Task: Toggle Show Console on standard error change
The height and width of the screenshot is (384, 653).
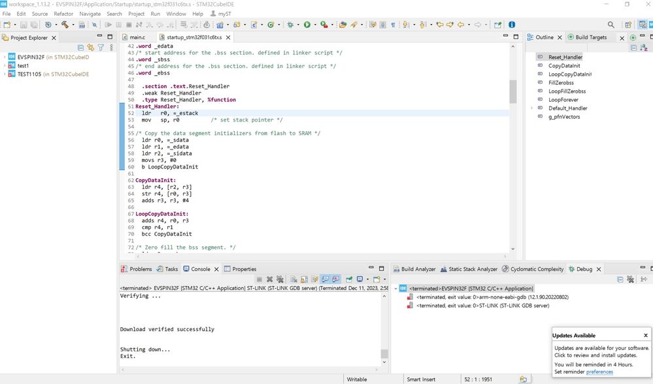Action: click(336, 279)
